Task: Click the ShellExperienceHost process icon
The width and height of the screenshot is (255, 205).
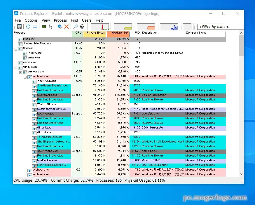Action: point(34,143)
